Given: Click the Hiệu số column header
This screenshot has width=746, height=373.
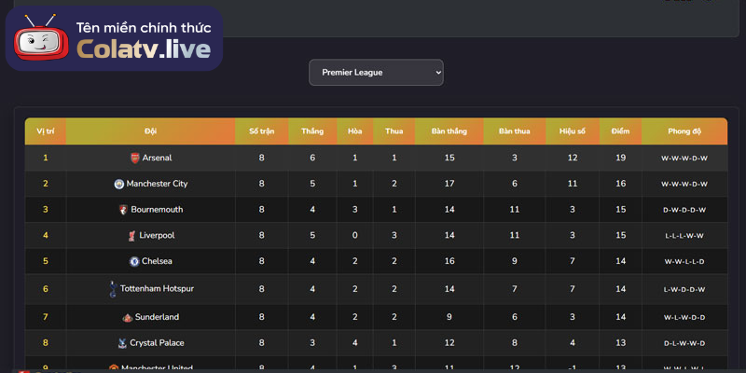Looking at the screenshot, I should click(x=573, y=131).
